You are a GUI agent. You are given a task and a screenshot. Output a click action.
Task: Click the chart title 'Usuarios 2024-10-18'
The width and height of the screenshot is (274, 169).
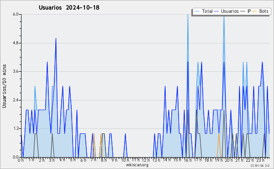tap(69, 7)
